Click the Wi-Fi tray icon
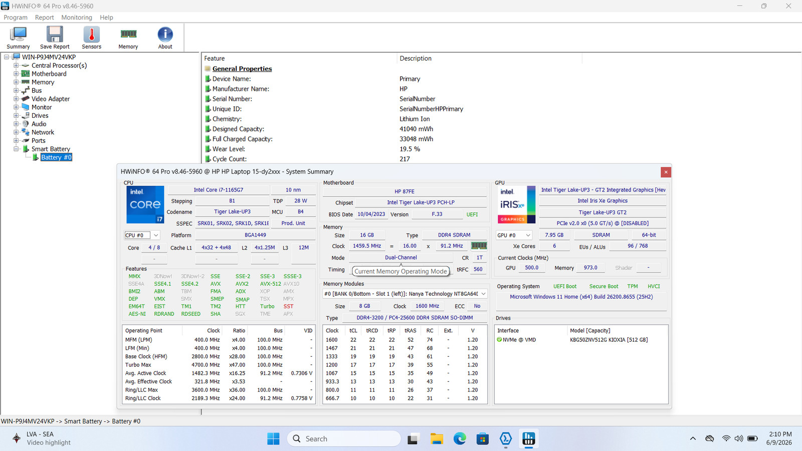Screen dimensions: 802x451 726,438
